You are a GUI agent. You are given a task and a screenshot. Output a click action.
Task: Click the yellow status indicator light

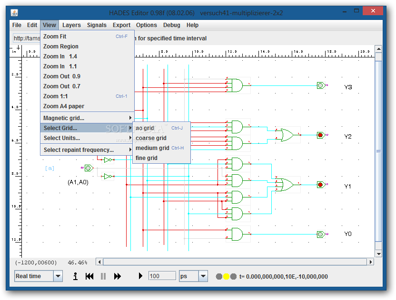(x=226, y=277)
